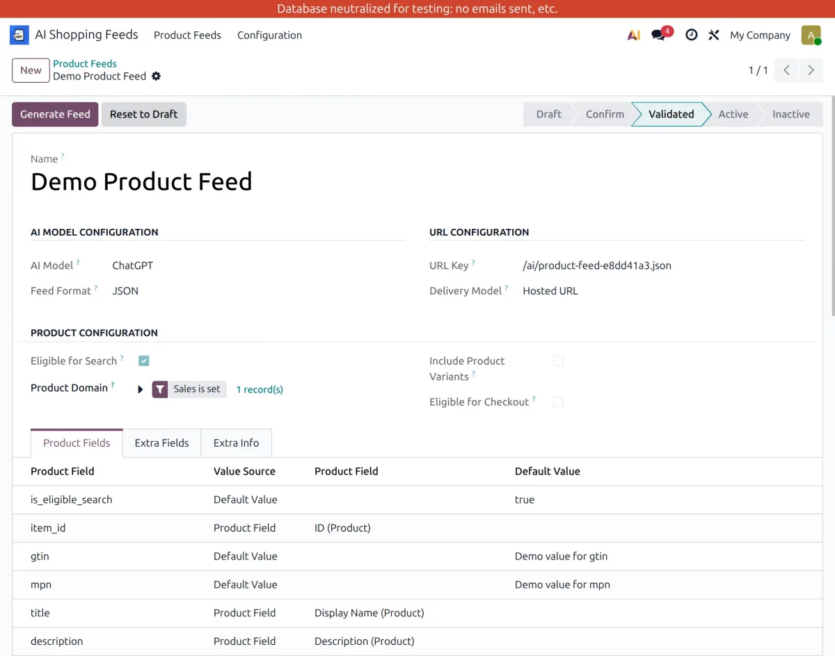Click the filter funnel icon on Sales is set
Screen dimensions: 835x656
[x=160, y=389]
